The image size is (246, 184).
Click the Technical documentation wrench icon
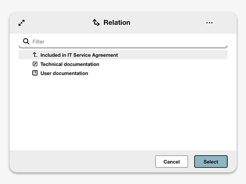tap(35, 64)
